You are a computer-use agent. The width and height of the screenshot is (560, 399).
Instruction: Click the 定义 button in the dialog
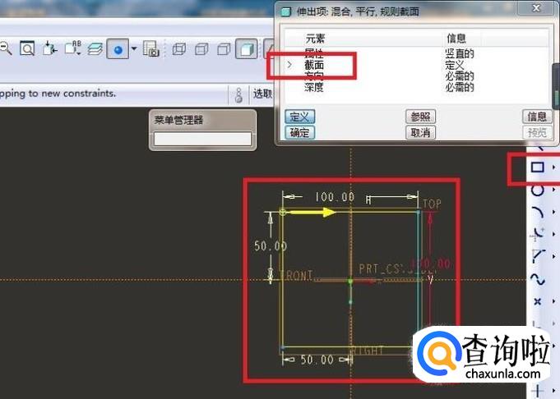299,117
